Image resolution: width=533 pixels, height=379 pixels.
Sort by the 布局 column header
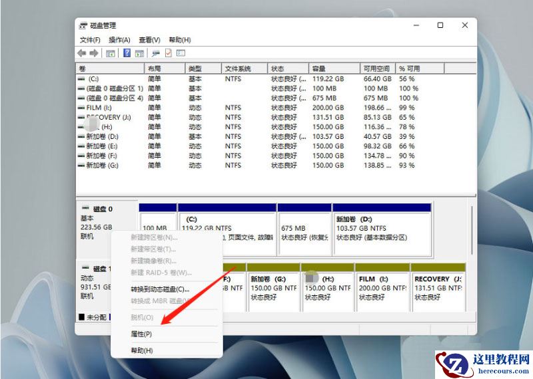(165, 68)
